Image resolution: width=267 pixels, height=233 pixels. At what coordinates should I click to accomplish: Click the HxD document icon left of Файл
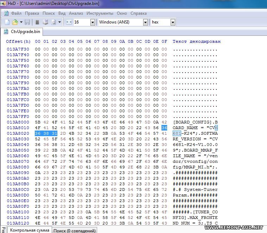6,13
